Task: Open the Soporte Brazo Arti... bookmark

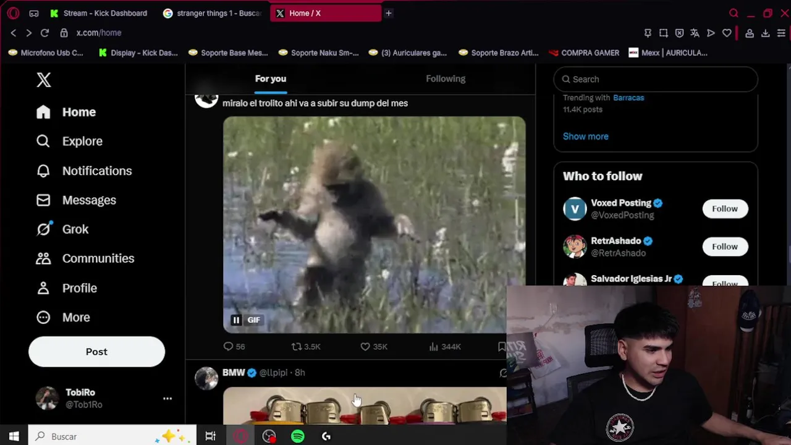Action: tap(499, 53)
